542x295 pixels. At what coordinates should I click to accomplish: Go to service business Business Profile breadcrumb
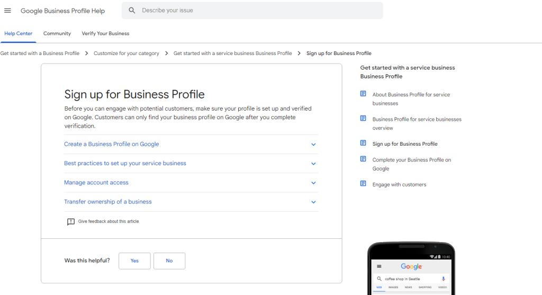pos(233,53)
